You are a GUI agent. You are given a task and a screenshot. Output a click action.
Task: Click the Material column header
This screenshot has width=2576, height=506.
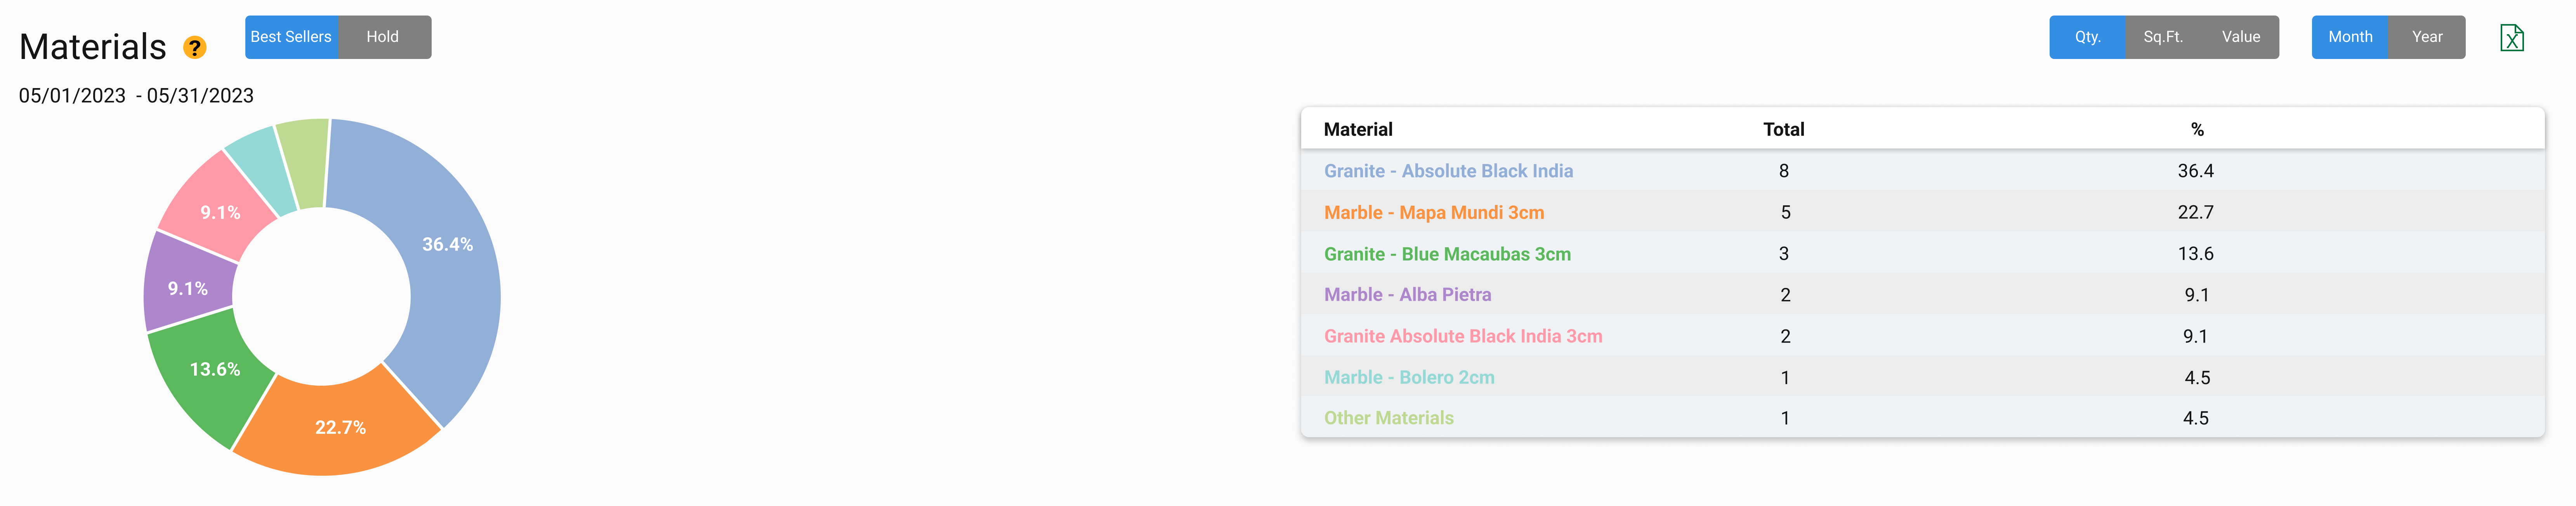[x=1357, y=129]
